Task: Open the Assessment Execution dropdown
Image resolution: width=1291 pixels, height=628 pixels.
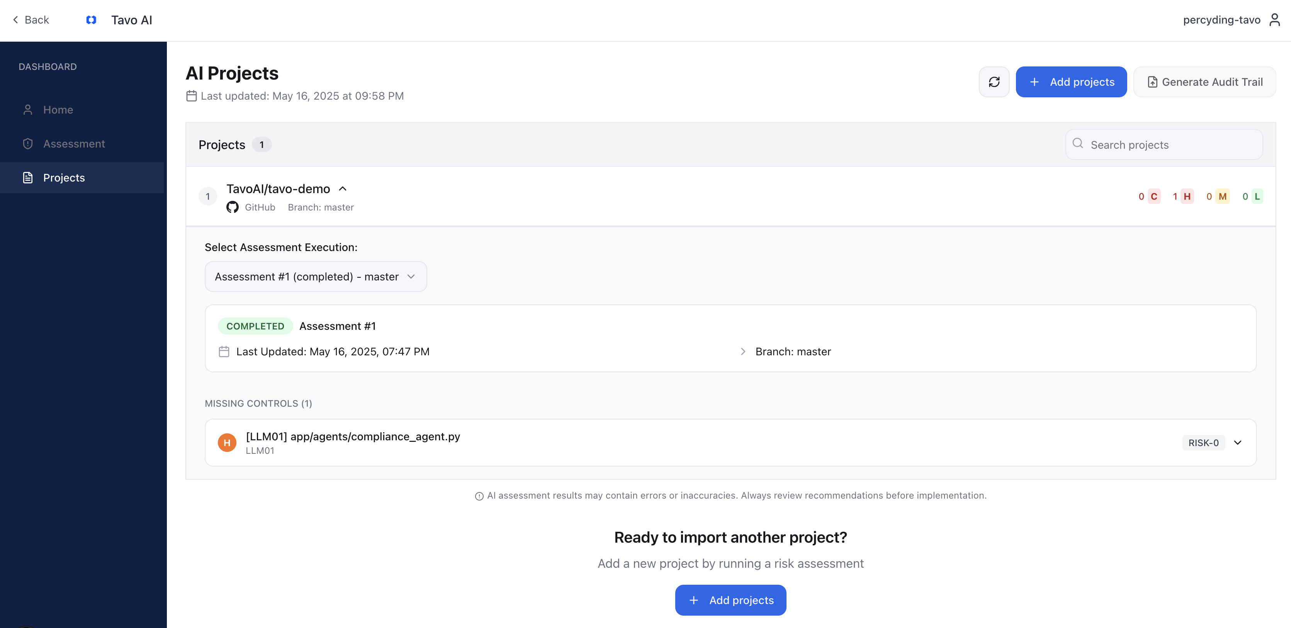Action: point(316,277)
